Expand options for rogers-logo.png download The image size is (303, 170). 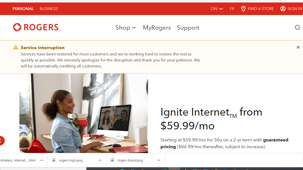pos(100,160)
